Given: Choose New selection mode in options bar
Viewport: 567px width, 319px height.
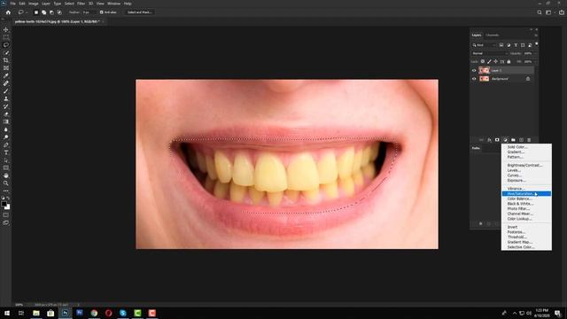Looking at the screenshot, I should pos(36,12).
